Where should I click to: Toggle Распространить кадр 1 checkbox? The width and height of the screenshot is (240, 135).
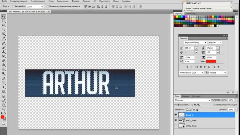click(x=214, y=105)
